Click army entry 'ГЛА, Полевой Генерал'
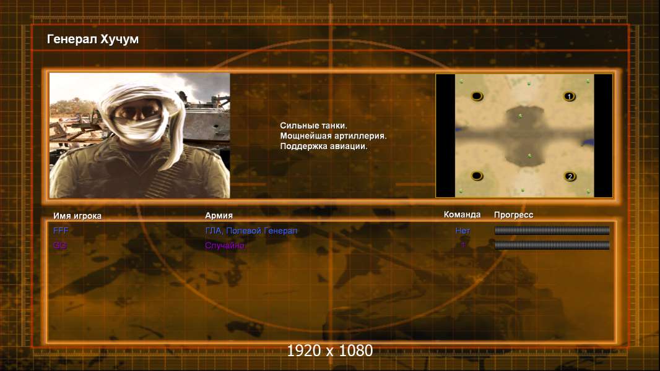Screen dimensions: 660x371 (x=251, y=231)
